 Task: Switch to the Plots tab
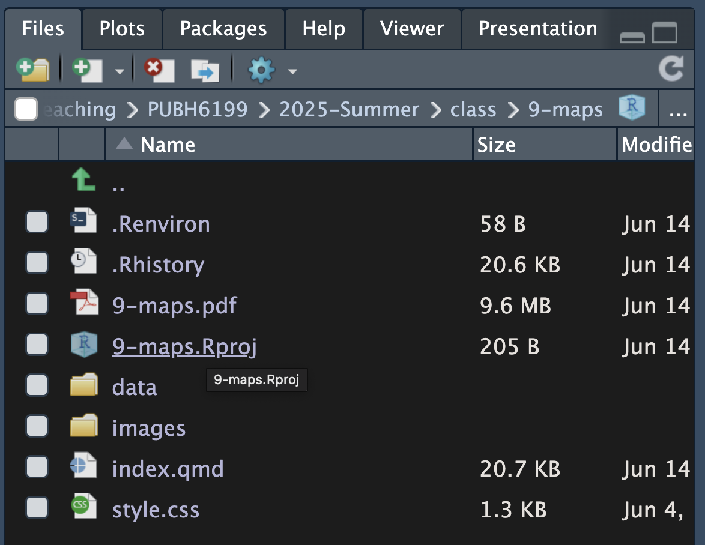point(122,29)
